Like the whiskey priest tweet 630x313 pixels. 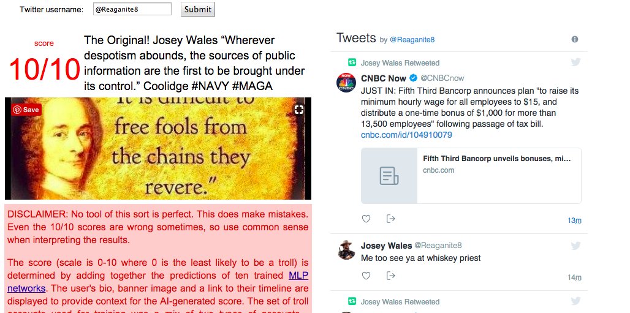366,276
